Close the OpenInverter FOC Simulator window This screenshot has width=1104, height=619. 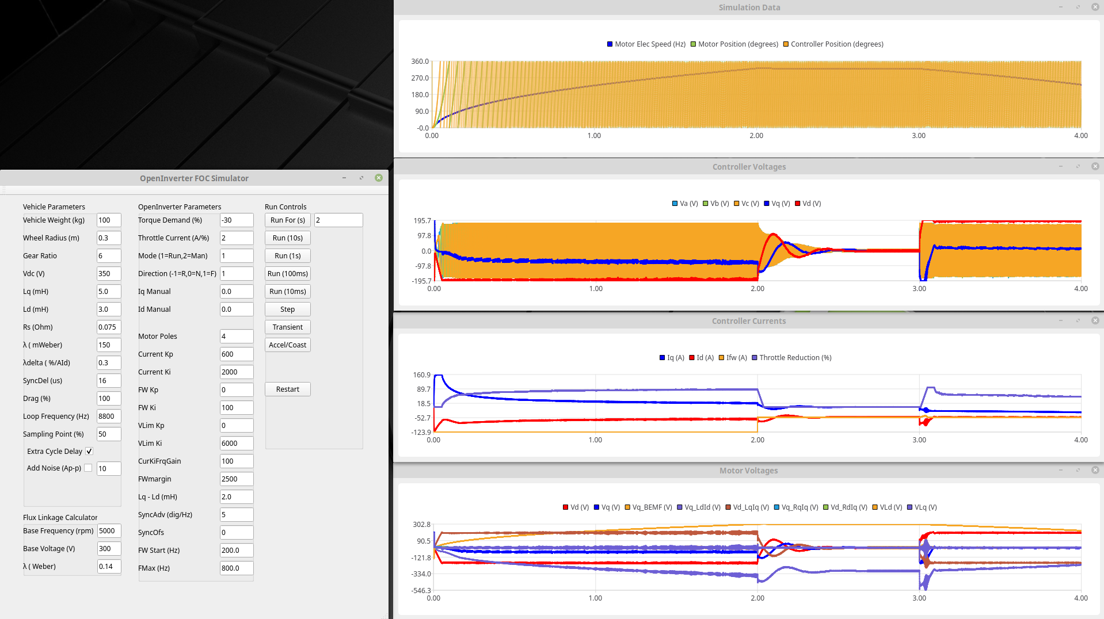click(379, 178)
